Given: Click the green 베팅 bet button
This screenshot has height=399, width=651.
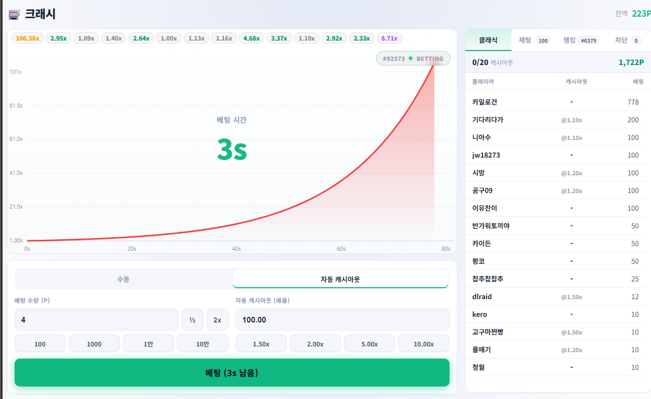Looking at the screenshot, I should 232,372.
